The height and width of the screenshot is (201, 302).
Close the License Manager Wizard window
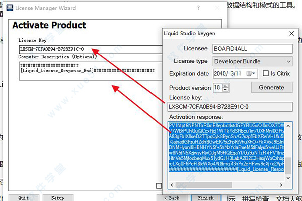click(x=216, y=9)
